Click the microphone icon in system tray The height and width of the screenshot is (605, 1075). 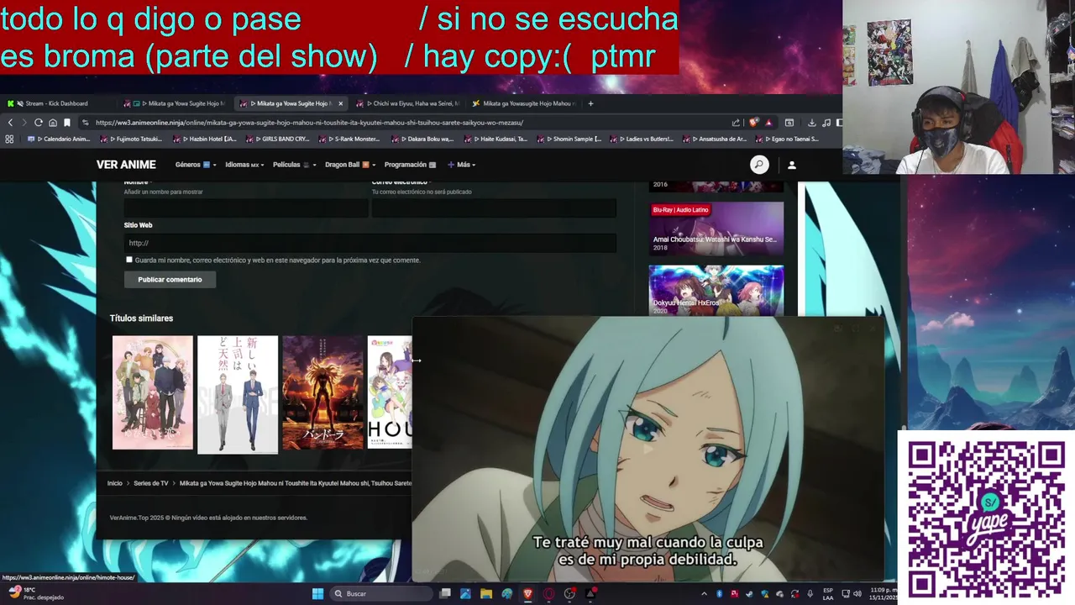[x=810, y=594]
